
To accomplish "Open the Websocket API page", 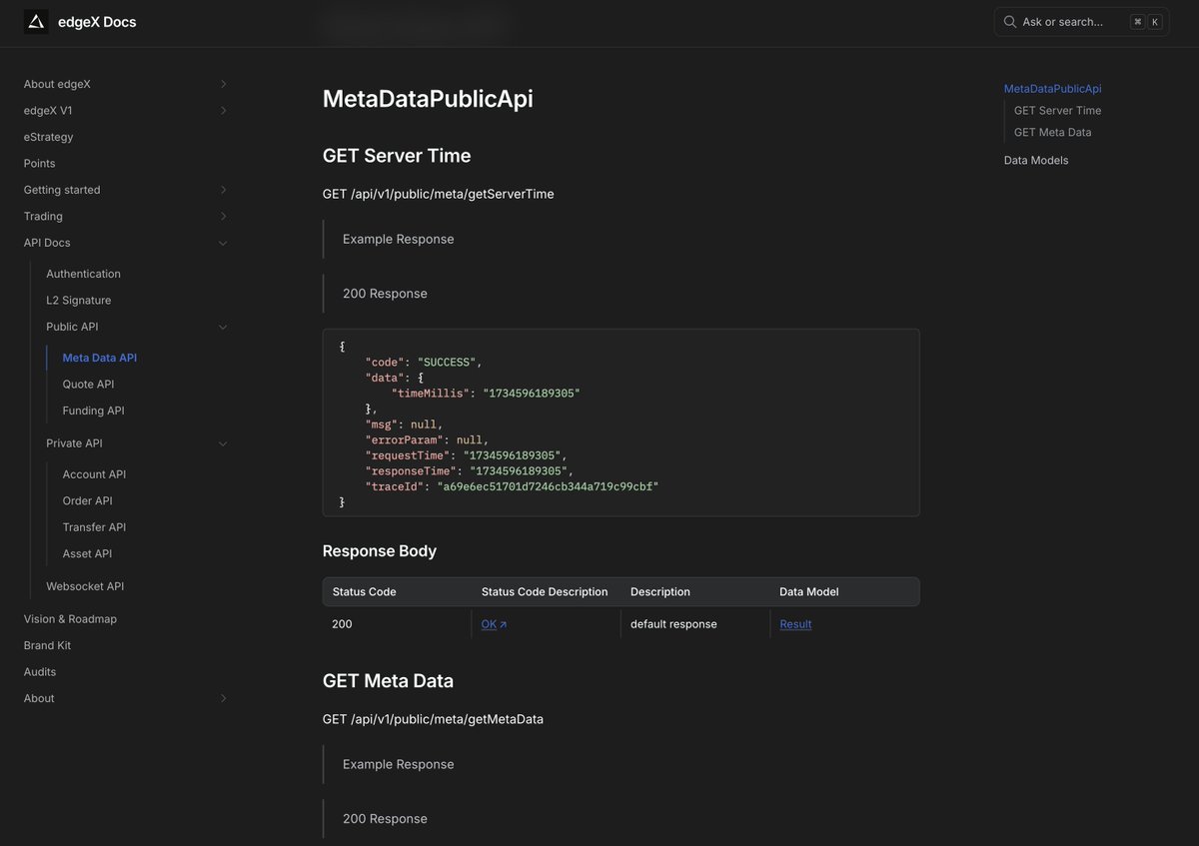I will pyautogui.click(x=85, y=586).
